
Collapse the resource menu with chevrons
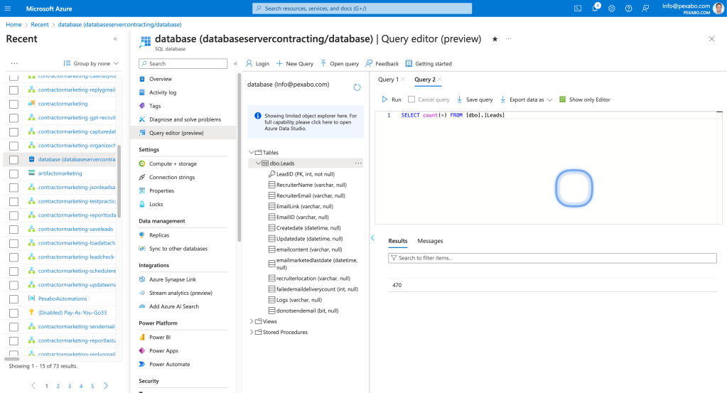coord(235,63)
